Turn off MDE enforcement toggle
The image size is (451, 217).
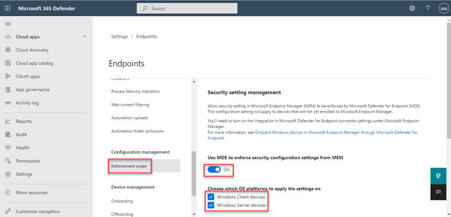coord(214,169)
